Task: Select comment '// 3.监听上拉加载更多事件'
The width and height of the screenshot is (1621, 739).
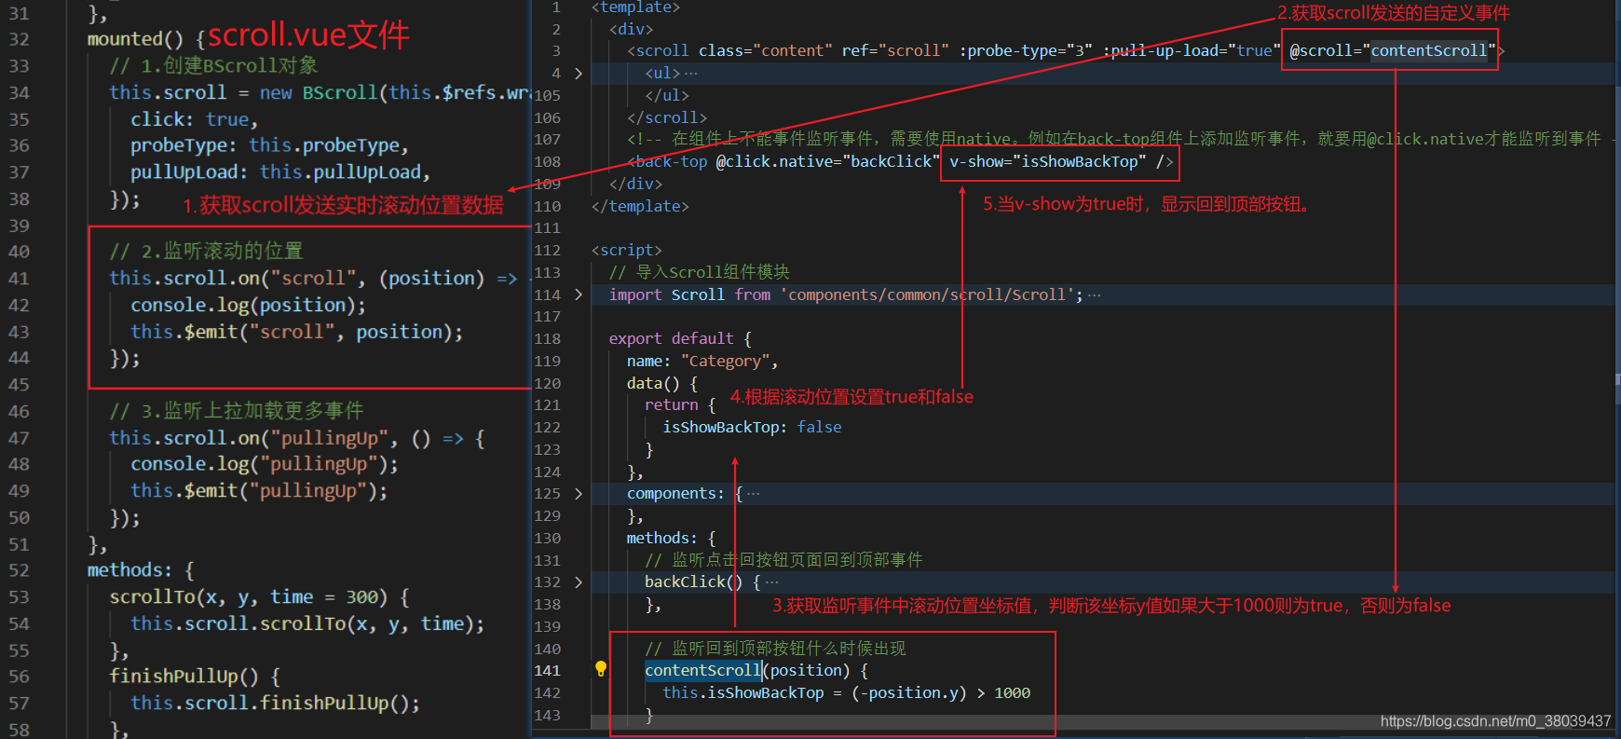Action: [236, 411]
